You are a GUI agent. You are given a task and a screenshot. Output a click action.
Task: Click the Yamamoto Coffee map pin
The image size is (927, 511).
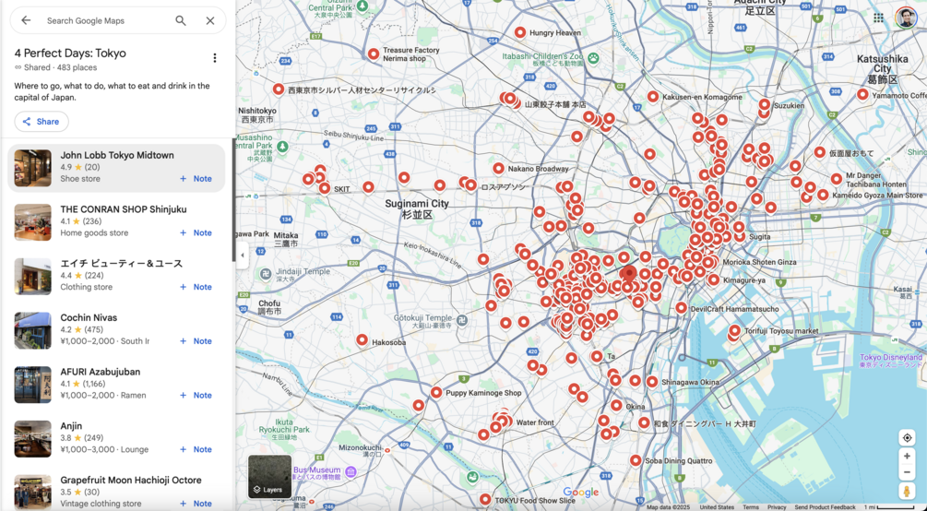click(862, 94)
